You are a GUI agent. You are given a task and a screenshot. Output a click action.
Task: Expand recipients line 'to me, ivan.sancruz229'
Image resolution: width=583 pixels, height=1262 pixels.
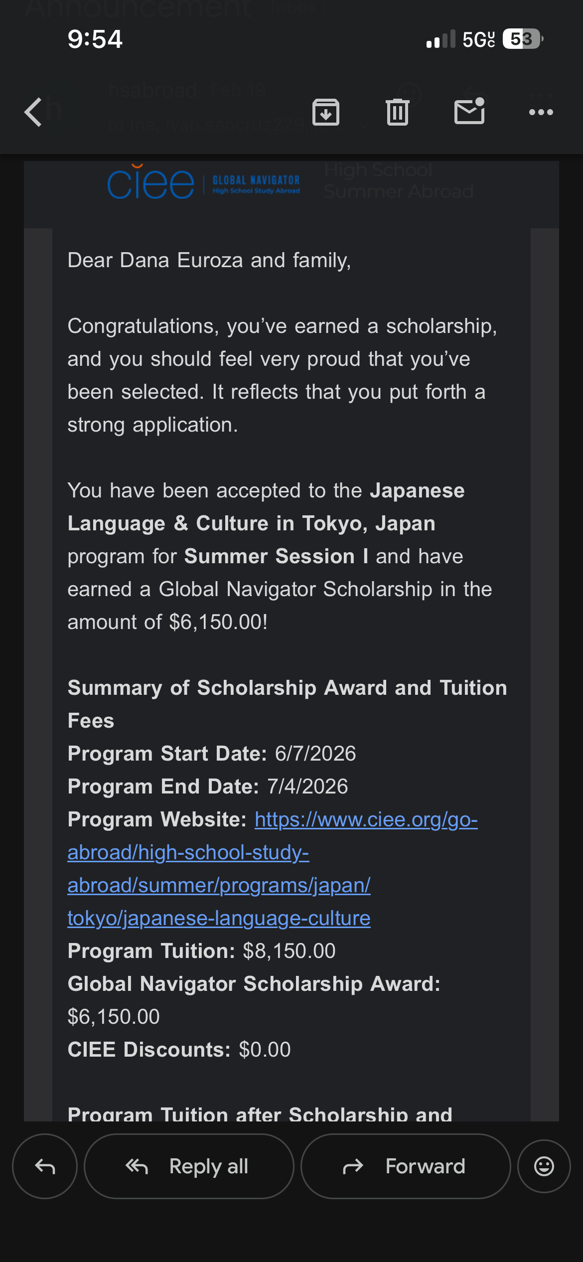tap(206, 124)
